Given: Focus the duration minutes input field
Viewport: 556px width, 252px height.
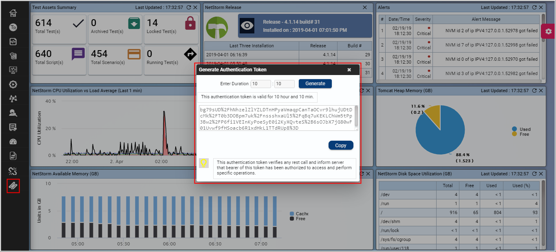Looking at the screenshot, I should coord(284,84).
